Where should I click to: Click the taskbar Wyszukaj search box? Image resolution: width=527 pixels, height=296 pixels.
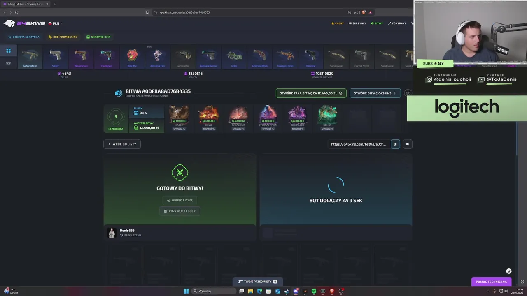(214, 291)
